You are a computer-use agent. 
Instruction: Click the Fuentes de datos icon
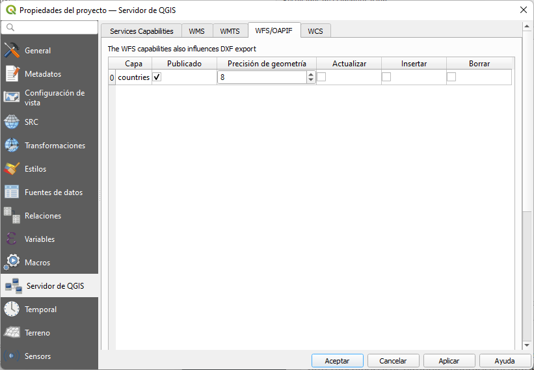pos(12,192)
